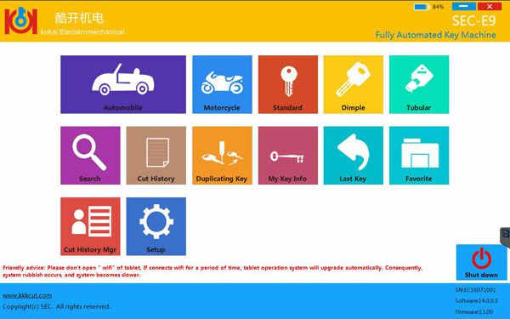Load the Last Key
The image size is (510, 319).
point(354,156)
